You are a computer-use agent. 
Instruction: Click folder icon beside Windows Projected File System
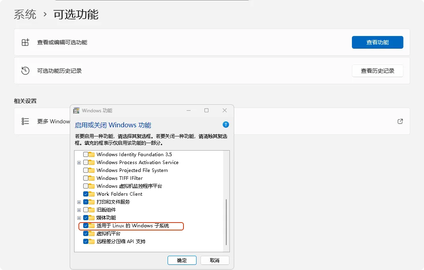click(92, 170)
